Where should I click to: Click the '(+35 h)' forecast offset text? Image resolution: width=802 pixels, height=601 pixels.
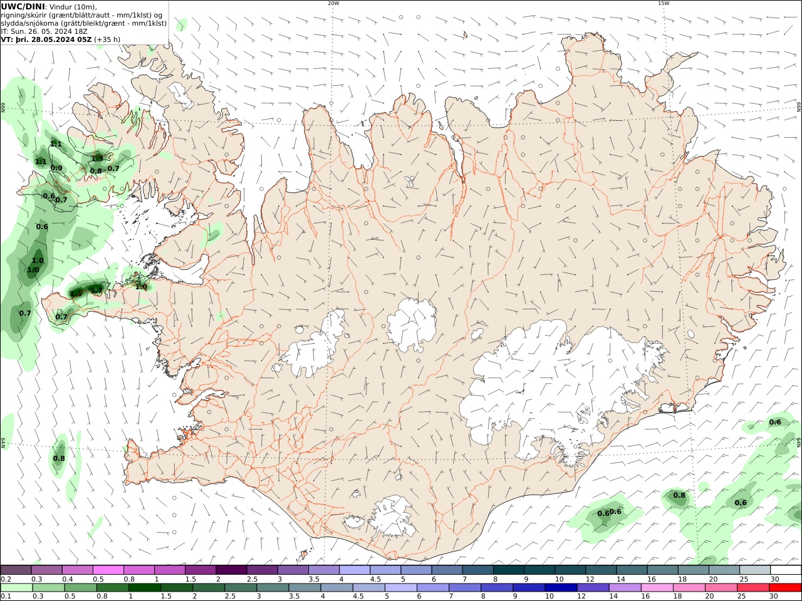pyautogui.click(x=107, y=39)
